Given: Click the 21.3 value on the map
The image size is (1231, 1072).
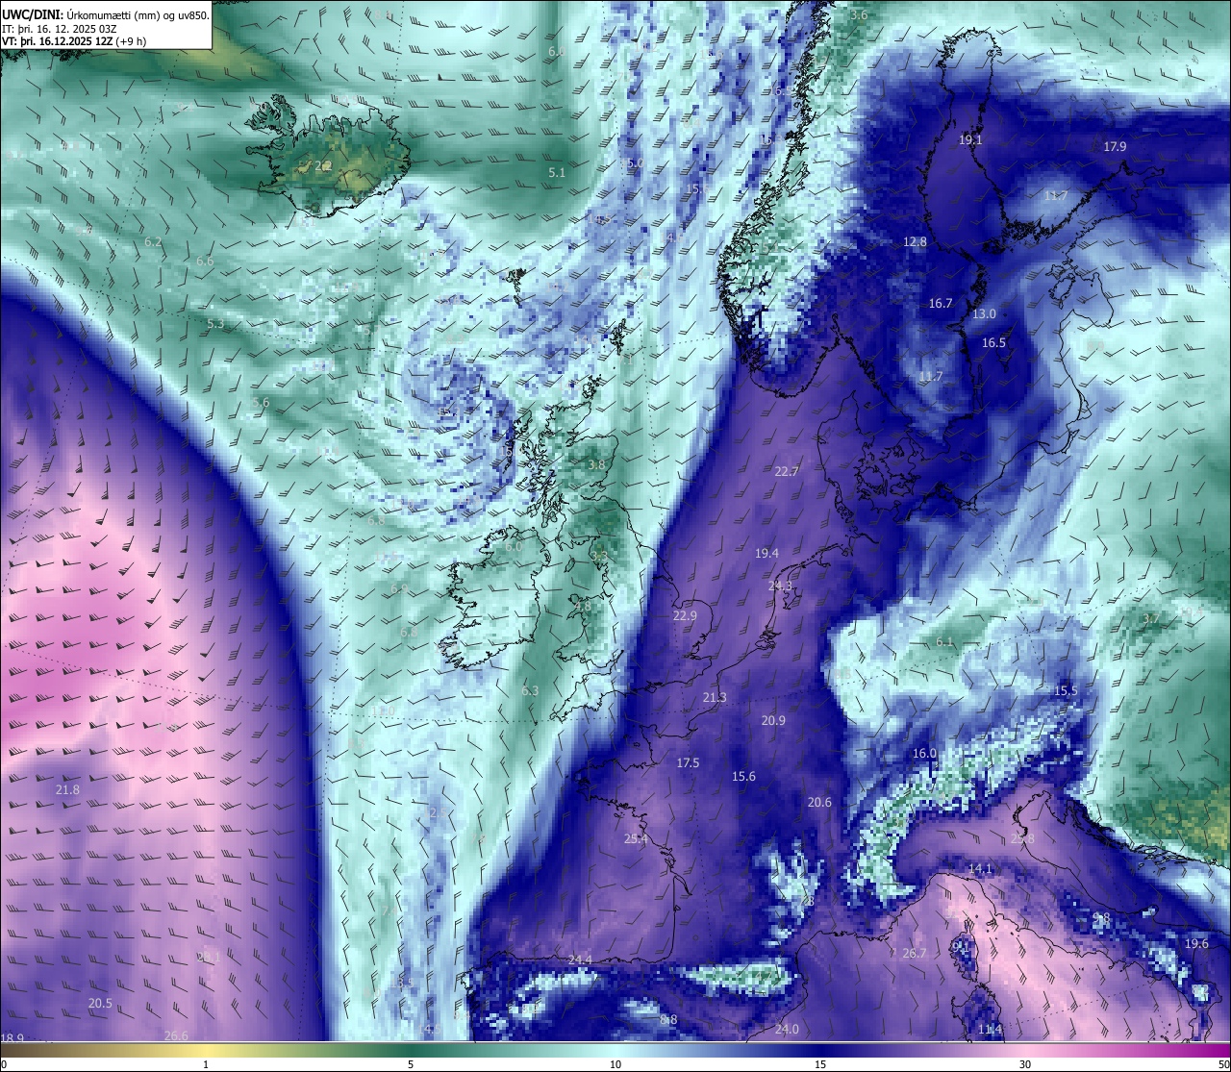Looking at the screenshot, I should click(x=715, y=698).
